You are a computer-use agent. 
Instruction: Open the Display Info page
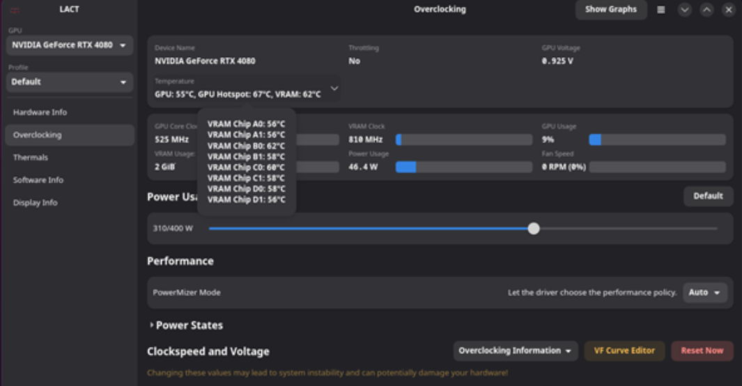pos(70,203)
